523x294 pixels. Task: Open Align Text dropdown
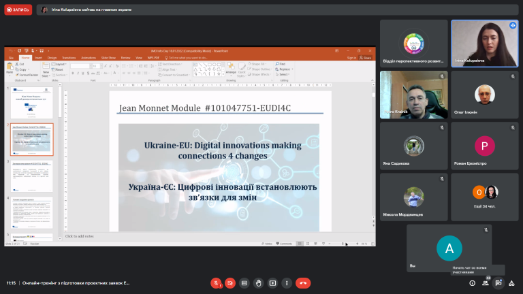(x=168, y=69)
